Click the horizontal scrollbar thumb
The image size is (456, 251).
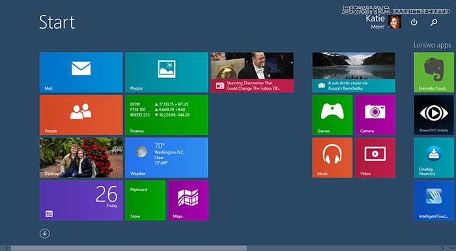coord(129,248)
